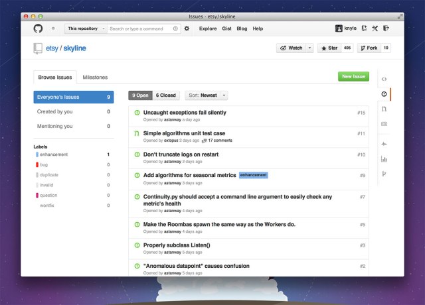Open account settings tools icon

coord(375,29)
